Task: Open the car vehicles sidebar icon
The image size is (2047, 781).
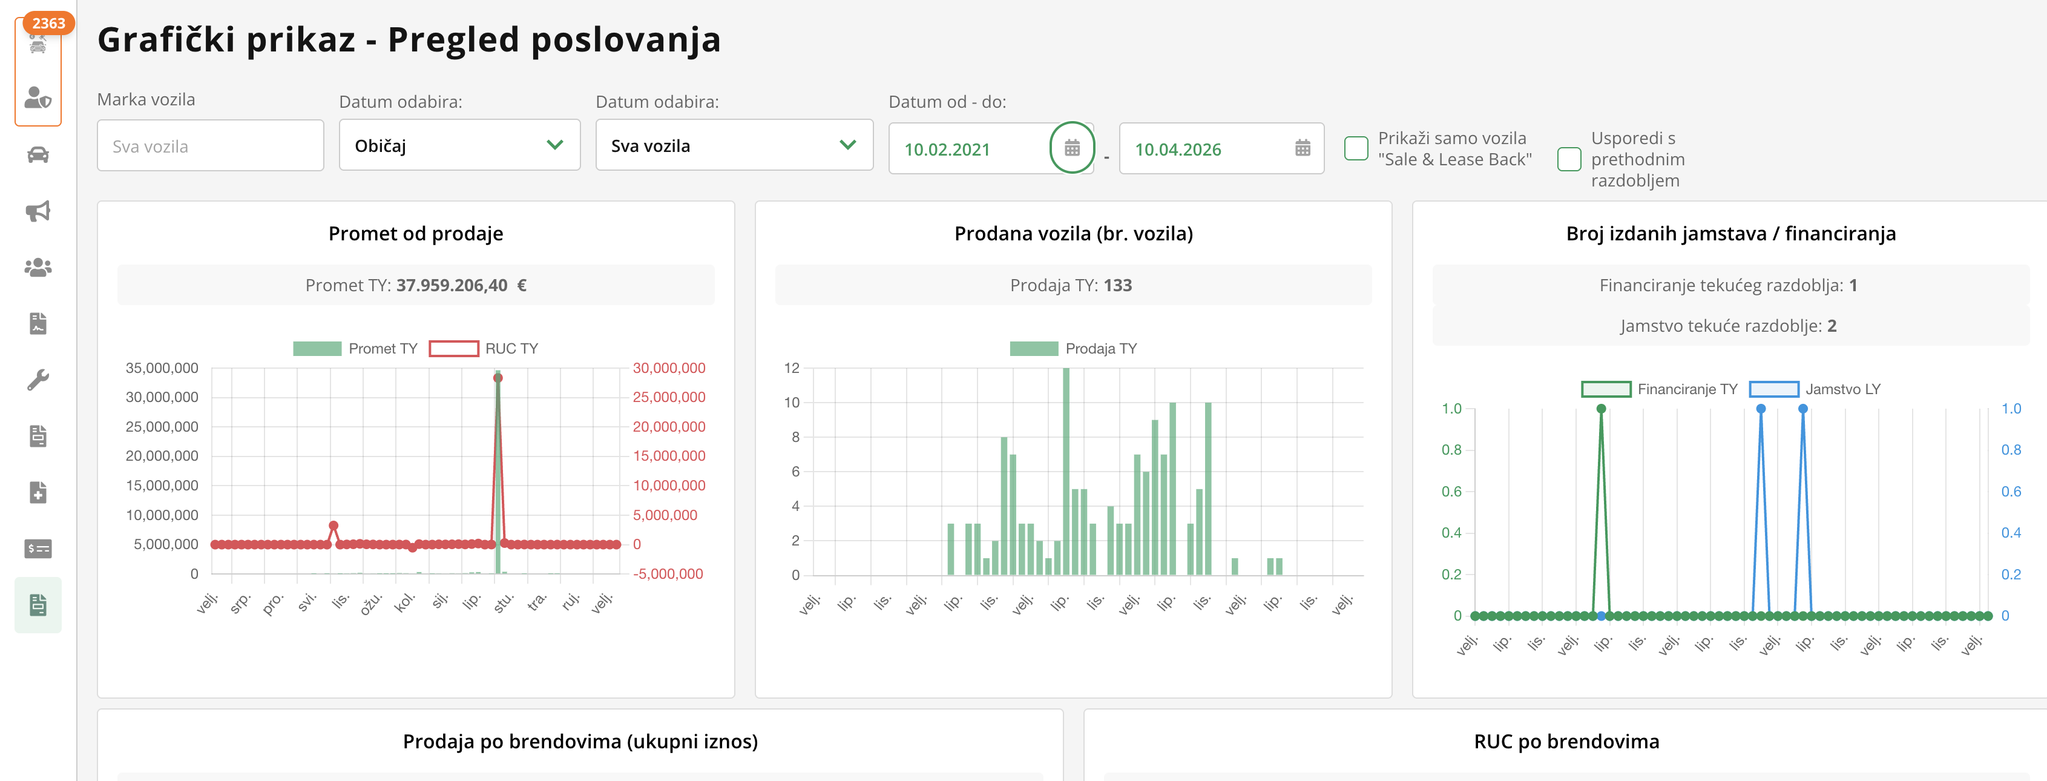Action: tap(38, 155)
